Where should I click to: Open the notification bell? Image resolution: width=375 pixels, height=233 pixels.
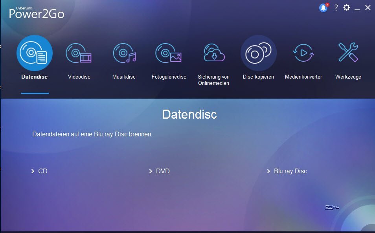coord(324,8)
